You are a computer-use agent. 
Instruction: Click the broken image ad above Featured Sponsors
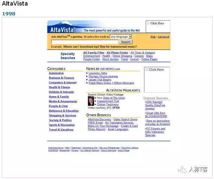(x=157, y=80)
